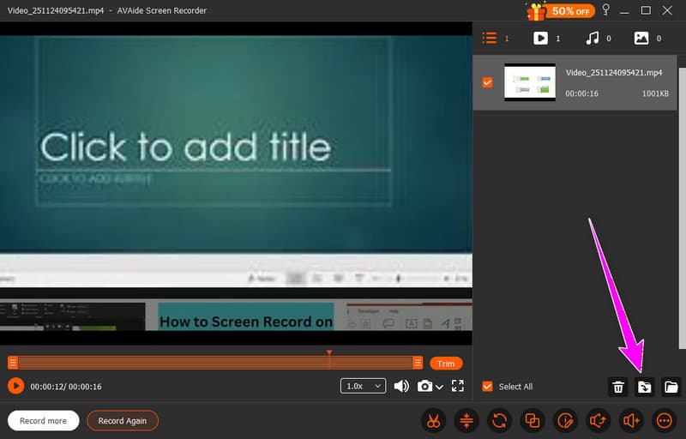686x439 pixels.
Task: Click the circular arrows convert icon
Action: [x=499, y=420]
